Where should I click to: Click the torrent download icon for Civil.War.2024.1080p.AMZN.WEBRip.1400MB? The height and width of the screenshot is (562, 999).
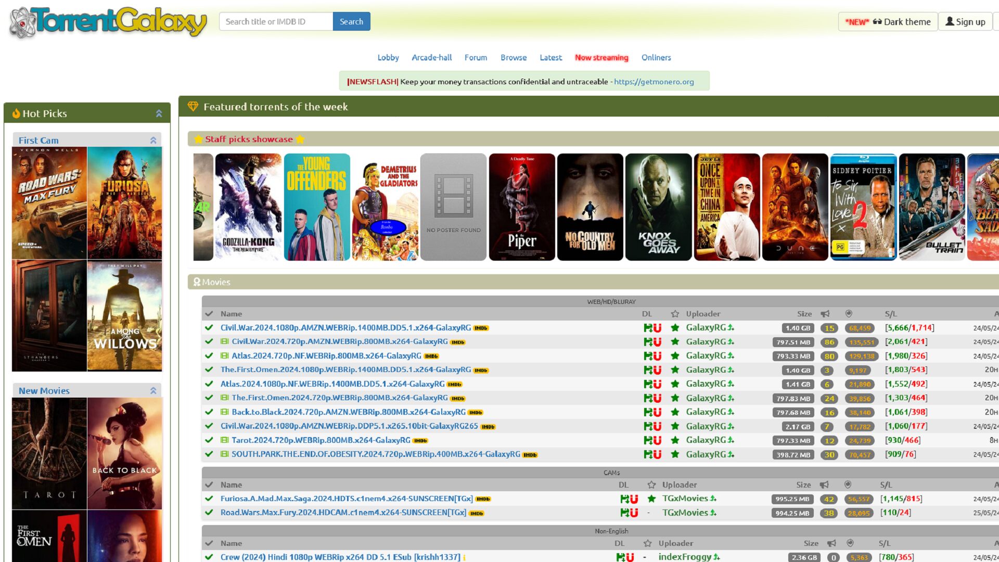pyautogui.click(x=648, y=328)
